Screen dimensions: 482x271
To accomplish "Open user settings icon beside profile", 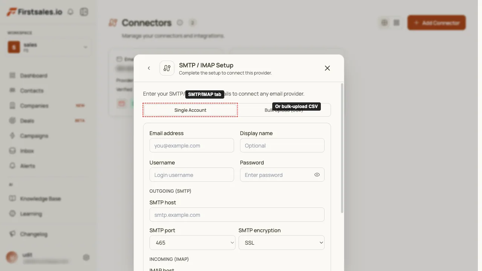I will tap(86, 257).
